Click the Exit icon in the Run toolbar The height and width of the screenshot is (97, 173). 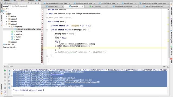(x=5, y=84)
